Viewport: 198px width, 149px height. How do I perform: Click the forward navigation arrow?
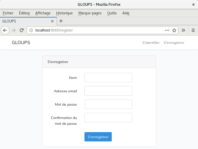[x=13, y=30]
